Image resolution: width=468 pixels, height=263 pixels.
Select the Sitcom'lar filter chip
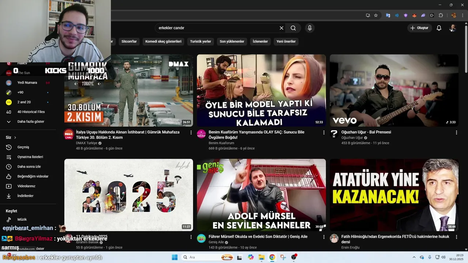pyautogui.click(x=129, y=42)
